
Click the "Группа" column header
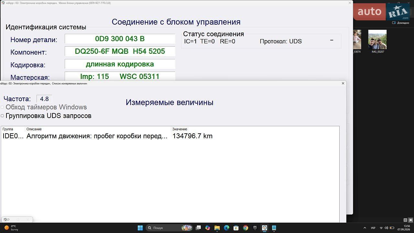(x=13, y=129)
